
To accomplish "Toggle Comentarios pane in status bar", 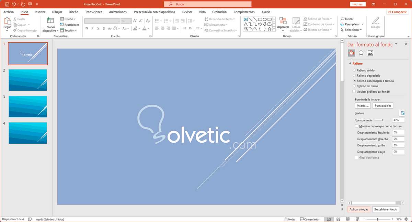I will coord(310,219).
